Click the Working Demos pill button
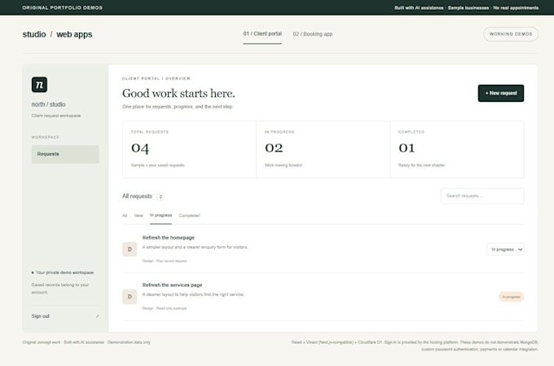554x366 pixels. [x=511, y=34]
